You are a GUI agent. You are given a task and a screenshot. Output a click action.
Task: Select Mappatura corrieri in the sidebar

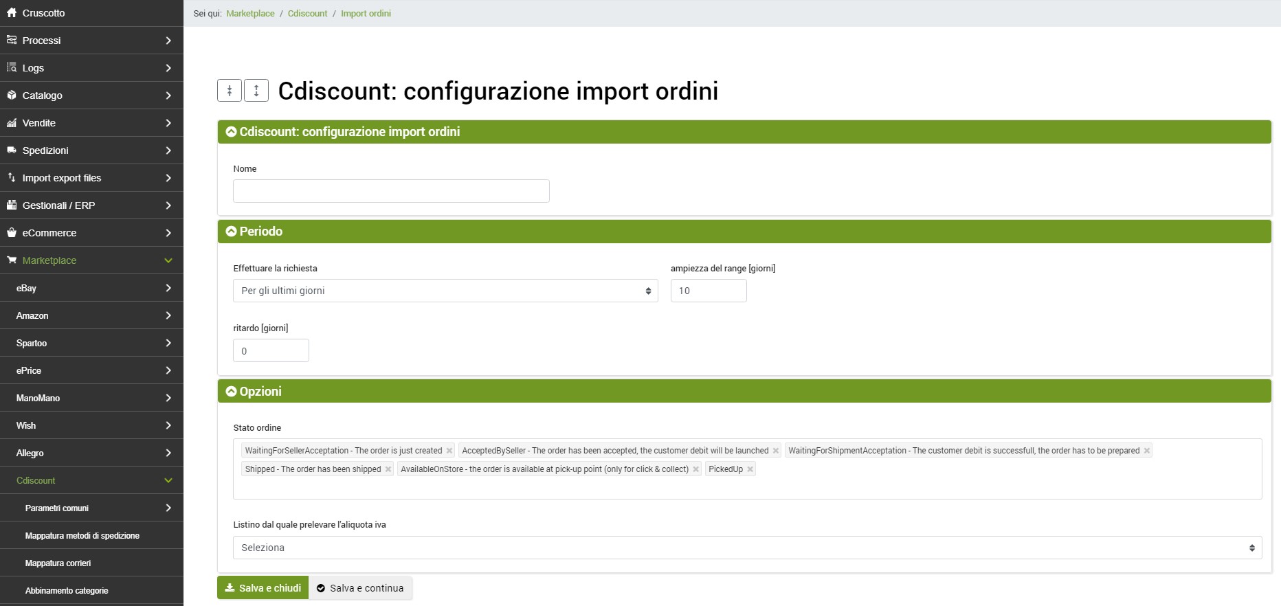(x=58, y=563)
